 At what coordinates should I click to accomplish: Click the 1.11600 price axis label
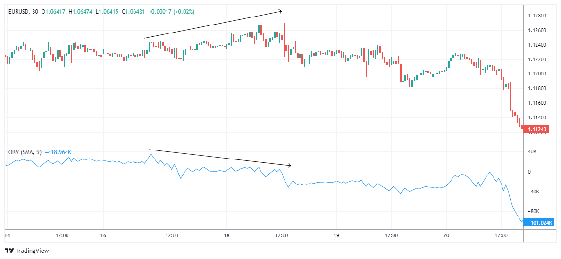point(536,103)
